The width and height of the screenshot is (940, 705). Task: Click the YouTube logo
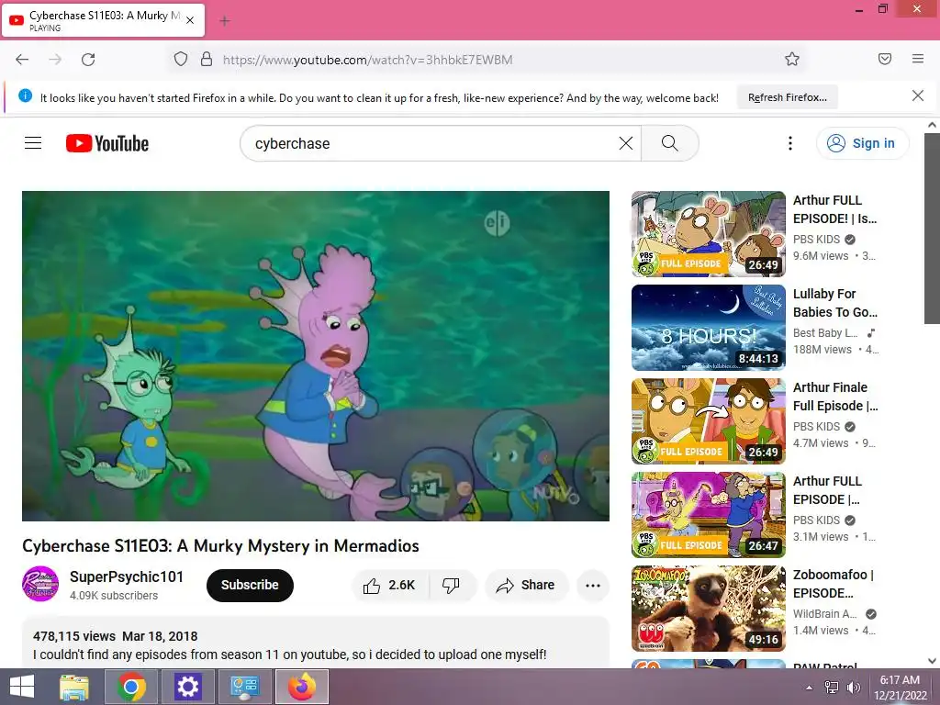[x=107, y=143]
